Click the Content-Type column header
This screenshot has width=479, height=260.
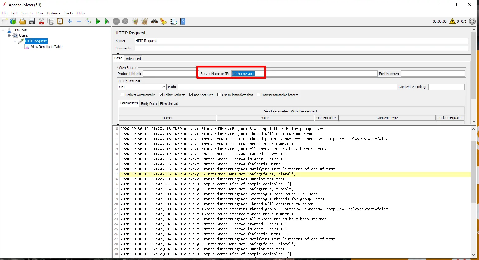[x=387, y=118]
